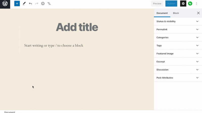The image size is (202, 113).
Task: Click the Add title field
Action: [x=77, y=27]
